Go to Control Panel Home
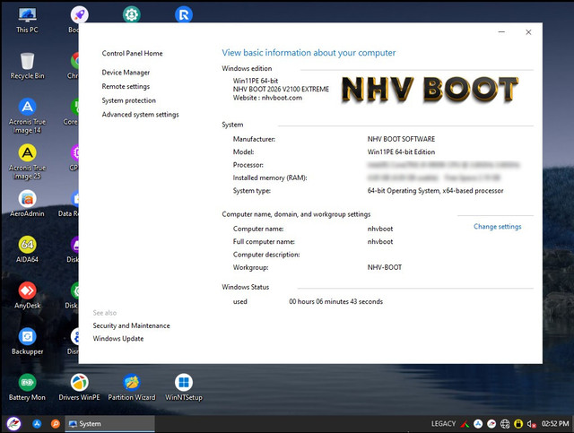This screenshot has height=433, width=574. pyautogui.click(x=132, y=54)
